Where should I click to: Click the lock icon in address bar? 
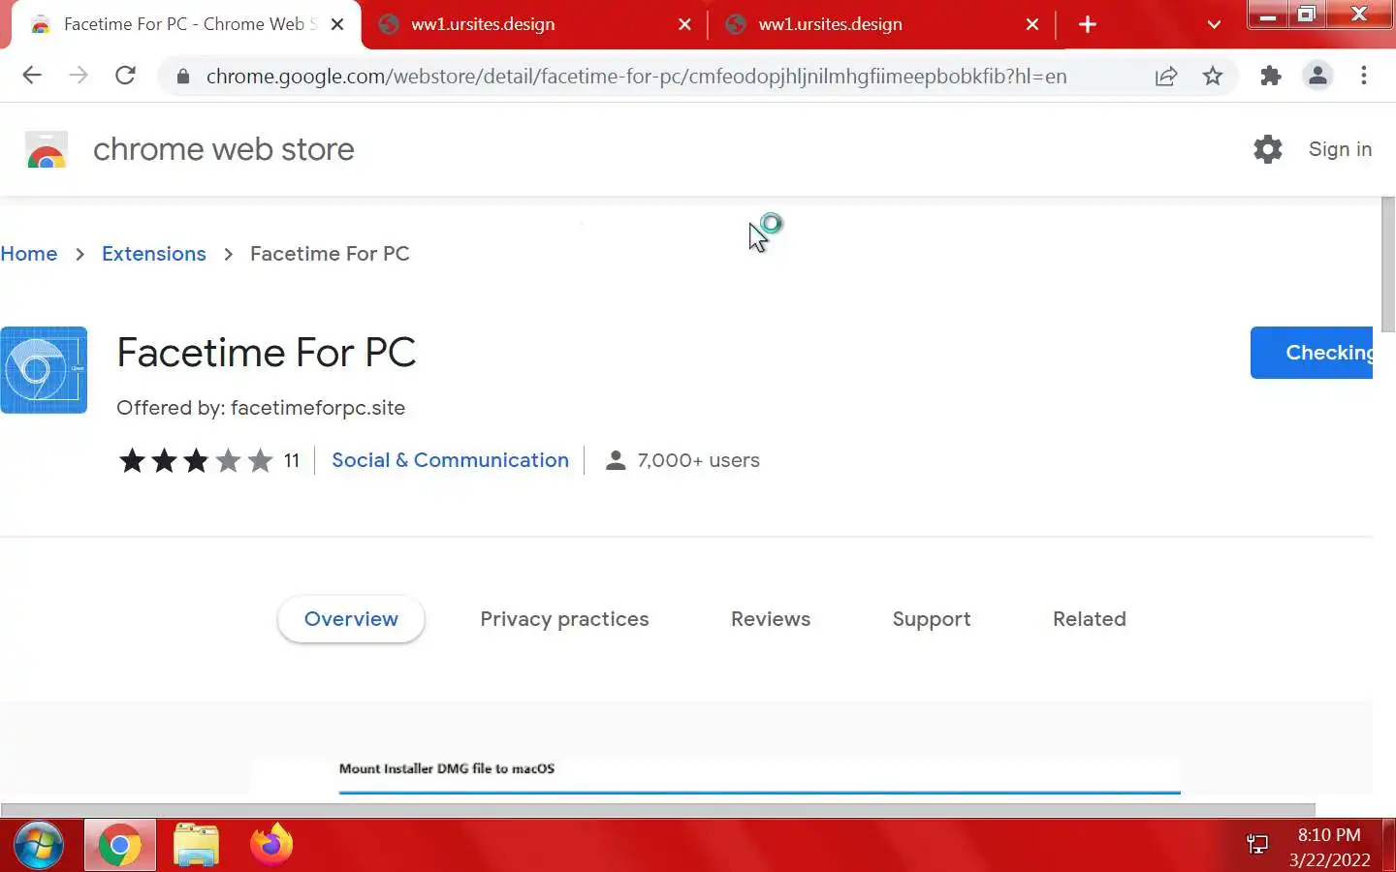pyautogui.click(x=182, y=77)
